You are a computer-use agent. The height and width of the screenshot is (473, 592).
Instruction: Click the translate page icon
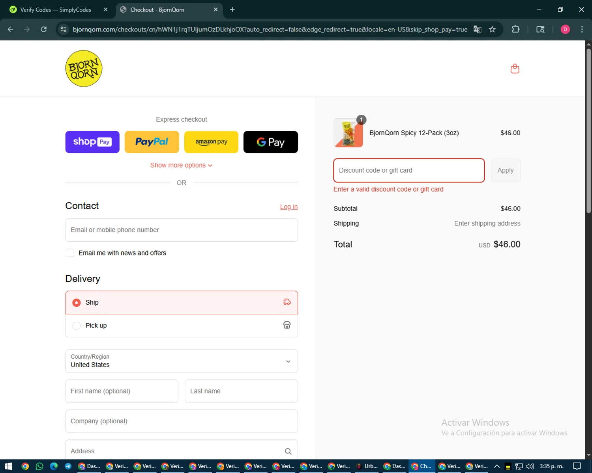click(x=477, y=29)
